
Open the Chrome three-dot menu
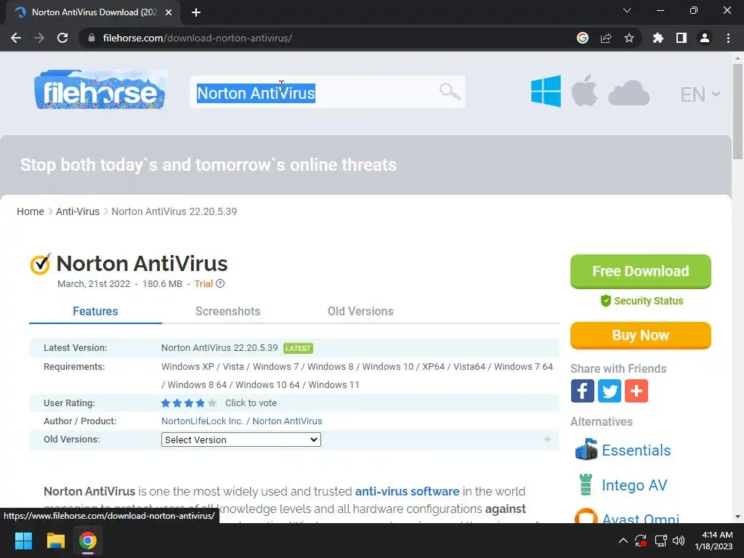728,38
